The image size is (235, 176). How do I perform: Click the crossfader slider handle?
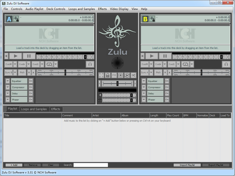pyautogui.click(x=117, y=84)
